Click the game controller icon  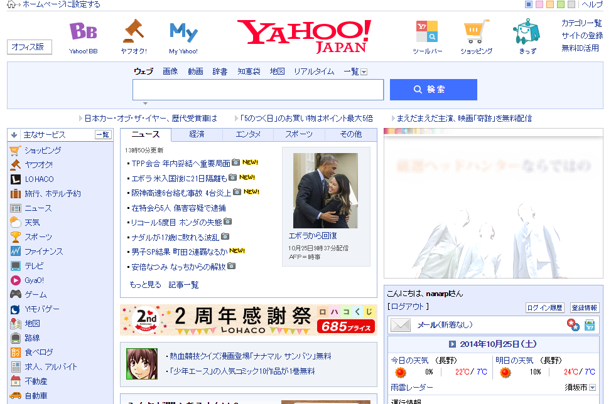(x=15, y=294)
